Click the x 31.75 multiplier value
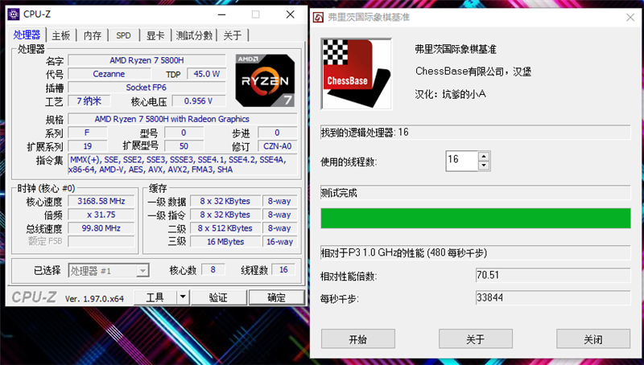 [101, 215]
